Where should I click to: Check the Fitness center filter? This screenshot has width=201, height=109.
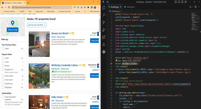3,76
